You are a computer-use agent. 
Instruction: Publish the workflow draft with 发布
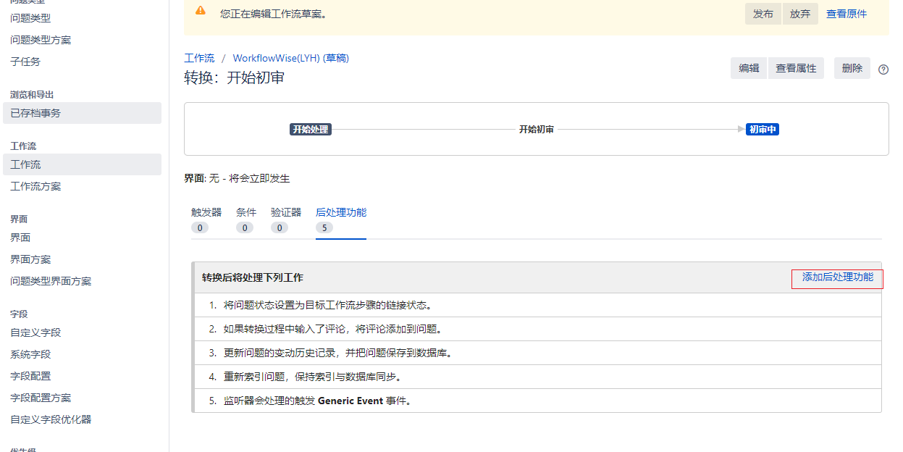point(763,14)
